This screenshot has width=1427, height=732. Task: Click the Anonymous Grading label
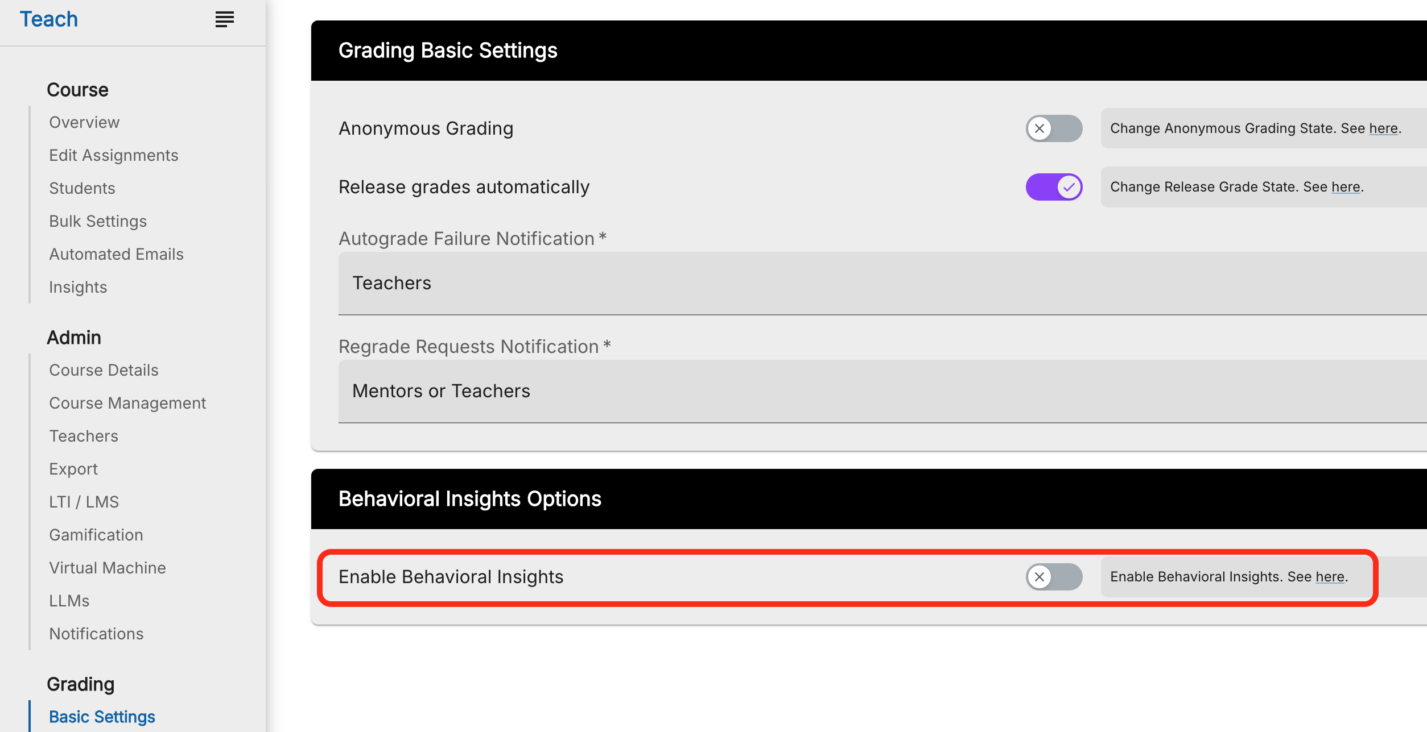(x=426, y=128)
